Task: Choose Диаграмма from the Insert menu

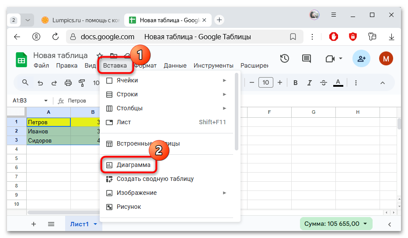Action: click(x=133, y=165)
